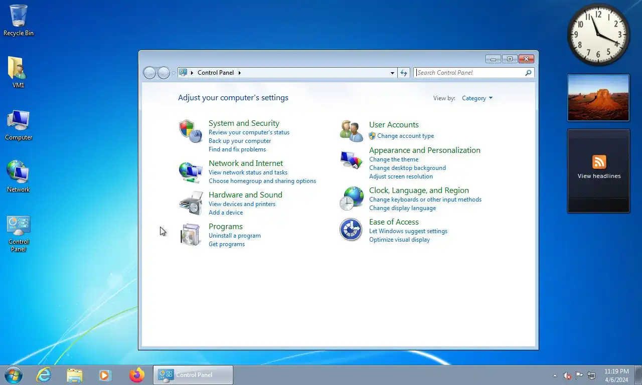
Task: Click the shield icon beside Change account type
Action: click(372, 136)
